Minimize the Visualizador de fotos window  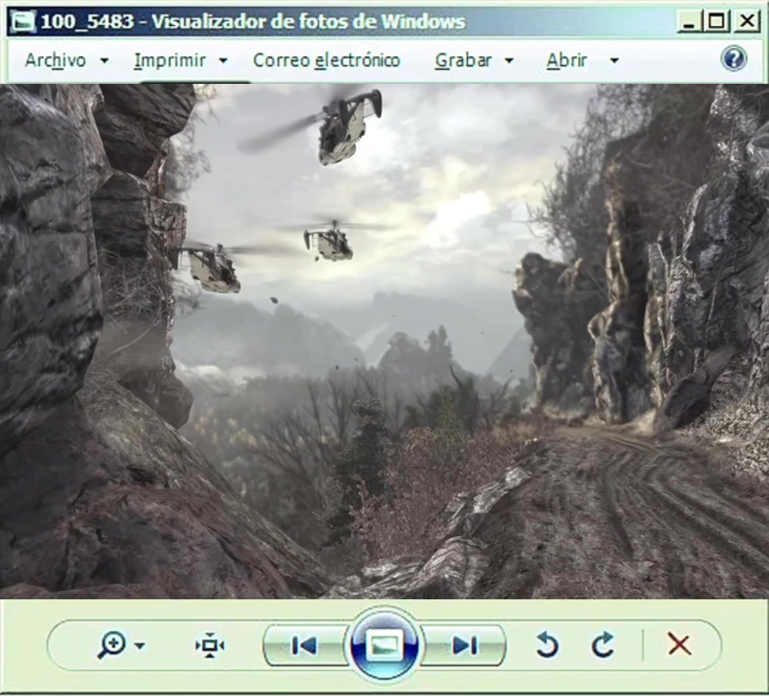[689, 22]
